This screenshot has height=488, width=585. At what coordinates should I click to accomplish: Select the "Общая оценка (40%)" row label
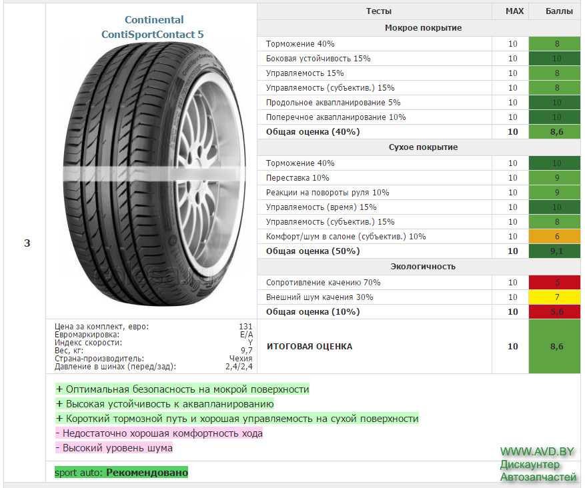313,131
